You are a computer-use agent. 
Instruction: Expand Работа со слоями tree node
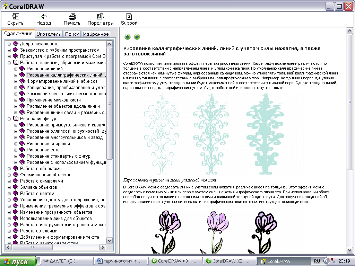9,231
